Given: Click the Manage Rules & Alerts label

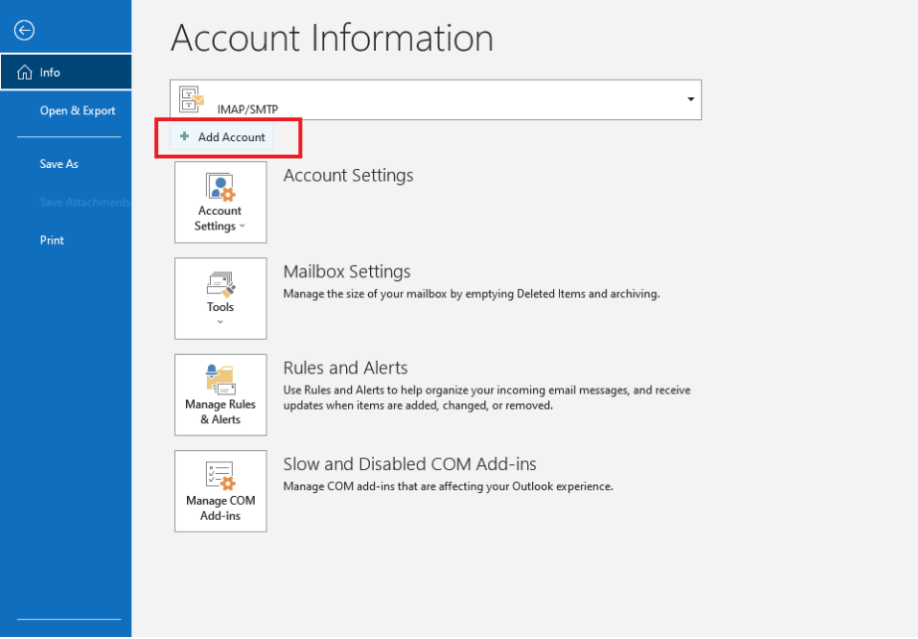Looking at the screenshot, I should click(220, 412).
